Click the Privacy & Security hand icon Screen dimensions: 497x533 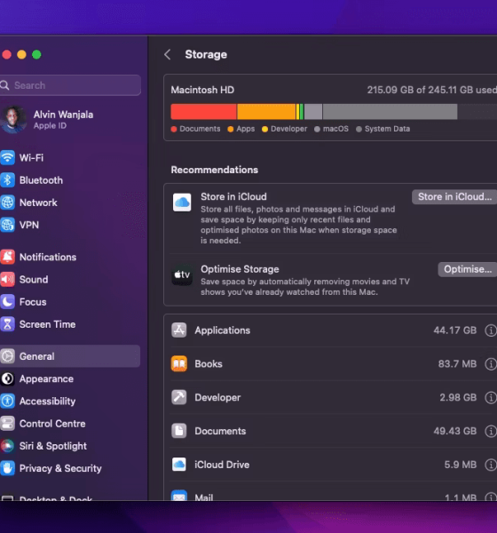[7, 468]
